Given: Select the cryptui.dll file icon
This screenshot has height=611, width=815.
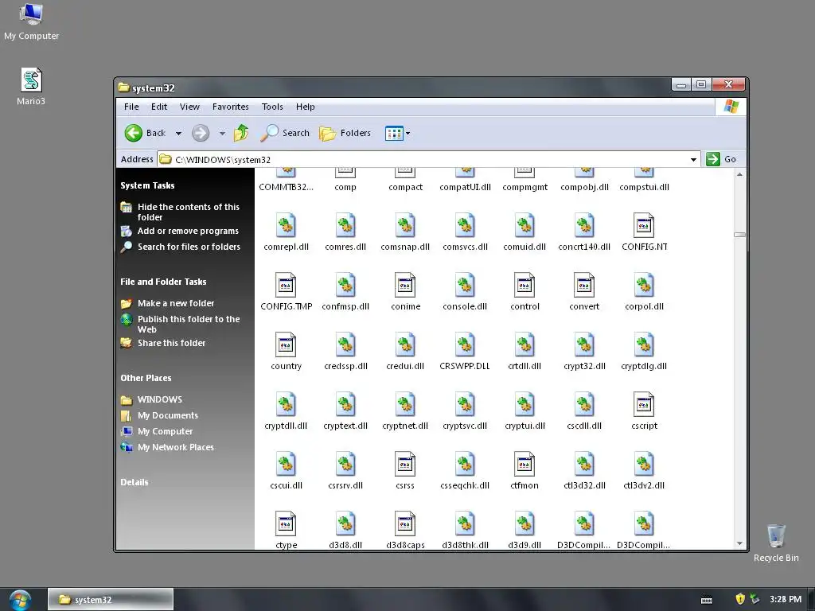Looking at the screenshot, I should pyautogui.click(x=524, y=405).
